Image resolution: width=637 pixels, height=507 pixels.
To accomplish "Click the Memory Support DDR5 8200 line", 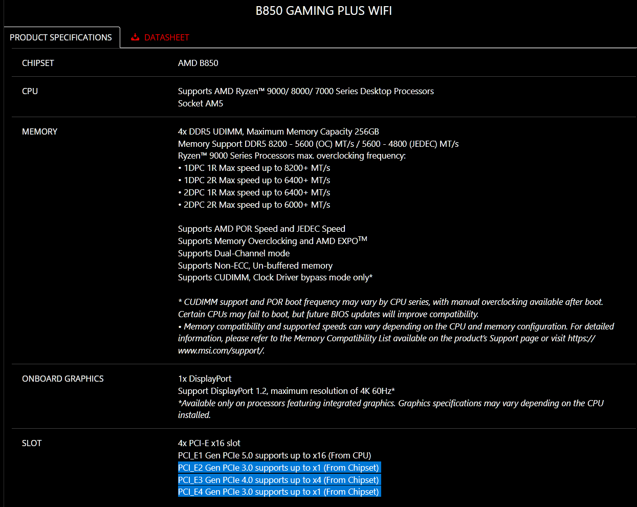I will coord(318,144).
